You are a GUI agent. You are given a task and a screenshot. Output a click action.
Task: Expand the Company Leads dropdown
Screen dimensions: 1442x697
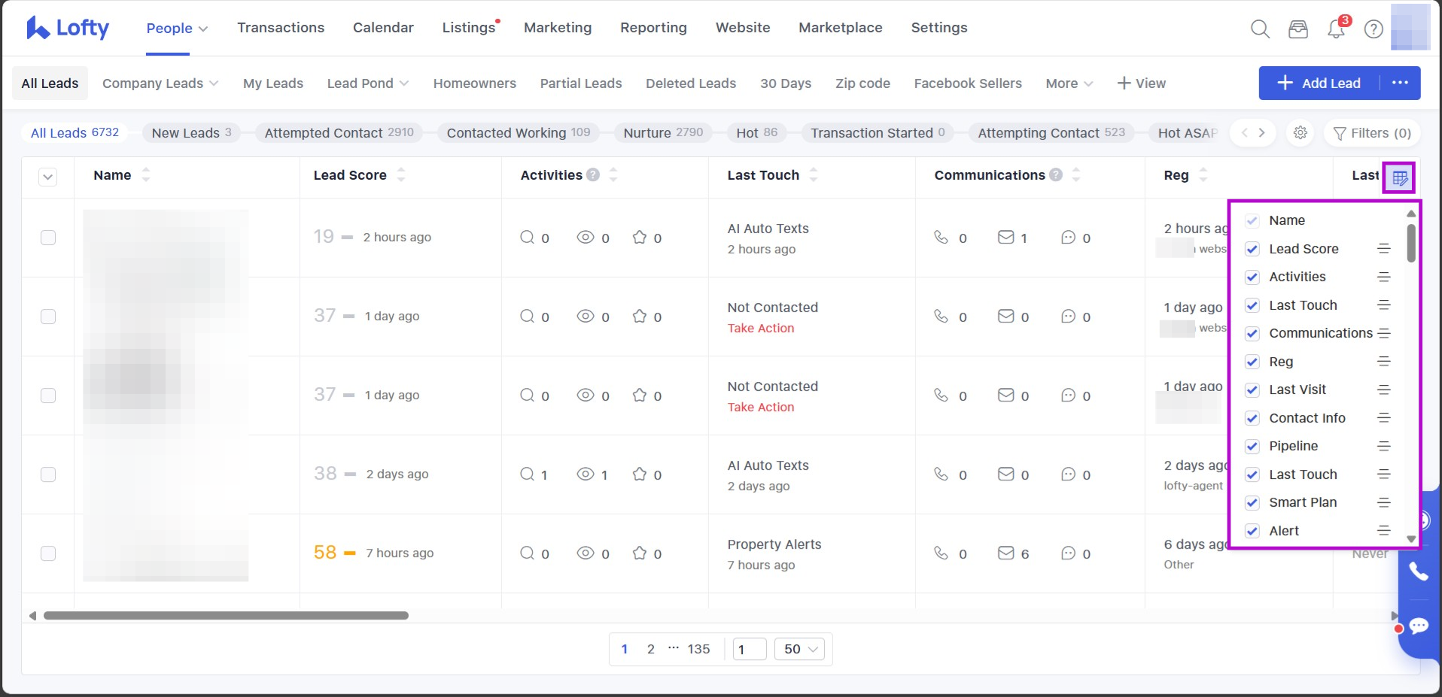[x=160, y=83]
